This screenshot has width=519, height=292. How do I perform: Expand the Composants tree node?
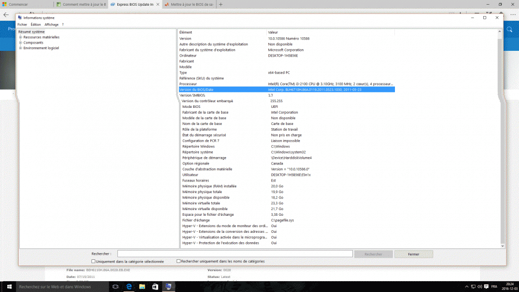tap(21, 43)
